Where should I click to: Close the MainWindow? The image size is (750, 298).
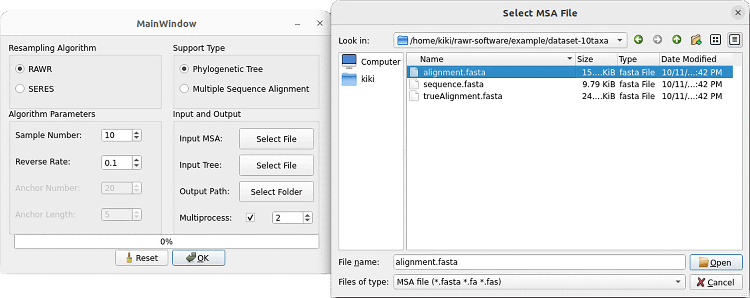point(320,23)
